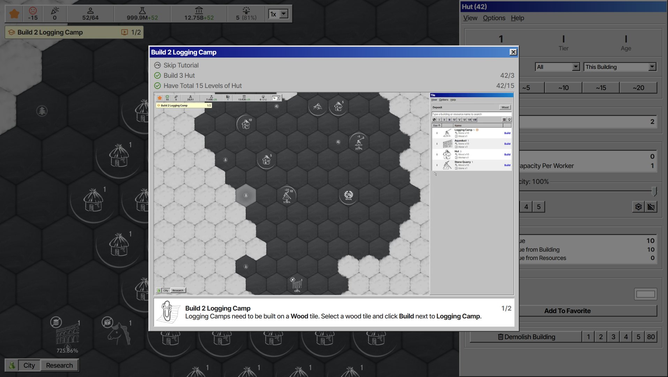668x377 pixels.
Task: Click the bank building treasury icon
Action: 199,10
